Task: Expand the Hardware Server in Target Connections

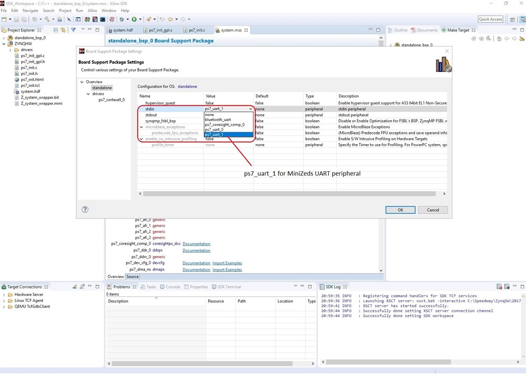Action: (4, 295)
